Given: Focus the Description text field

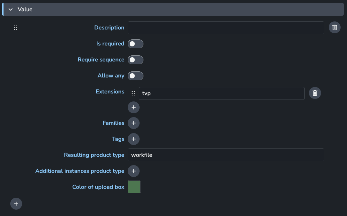Looking at the screenshot, I should click(x=226, y=28).
